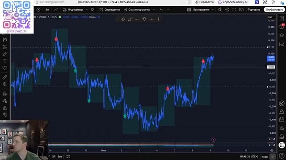Screen dimensions: 286x160
Task: Start Симулятор рынка replay mode
Action: (x=137, y=10)
